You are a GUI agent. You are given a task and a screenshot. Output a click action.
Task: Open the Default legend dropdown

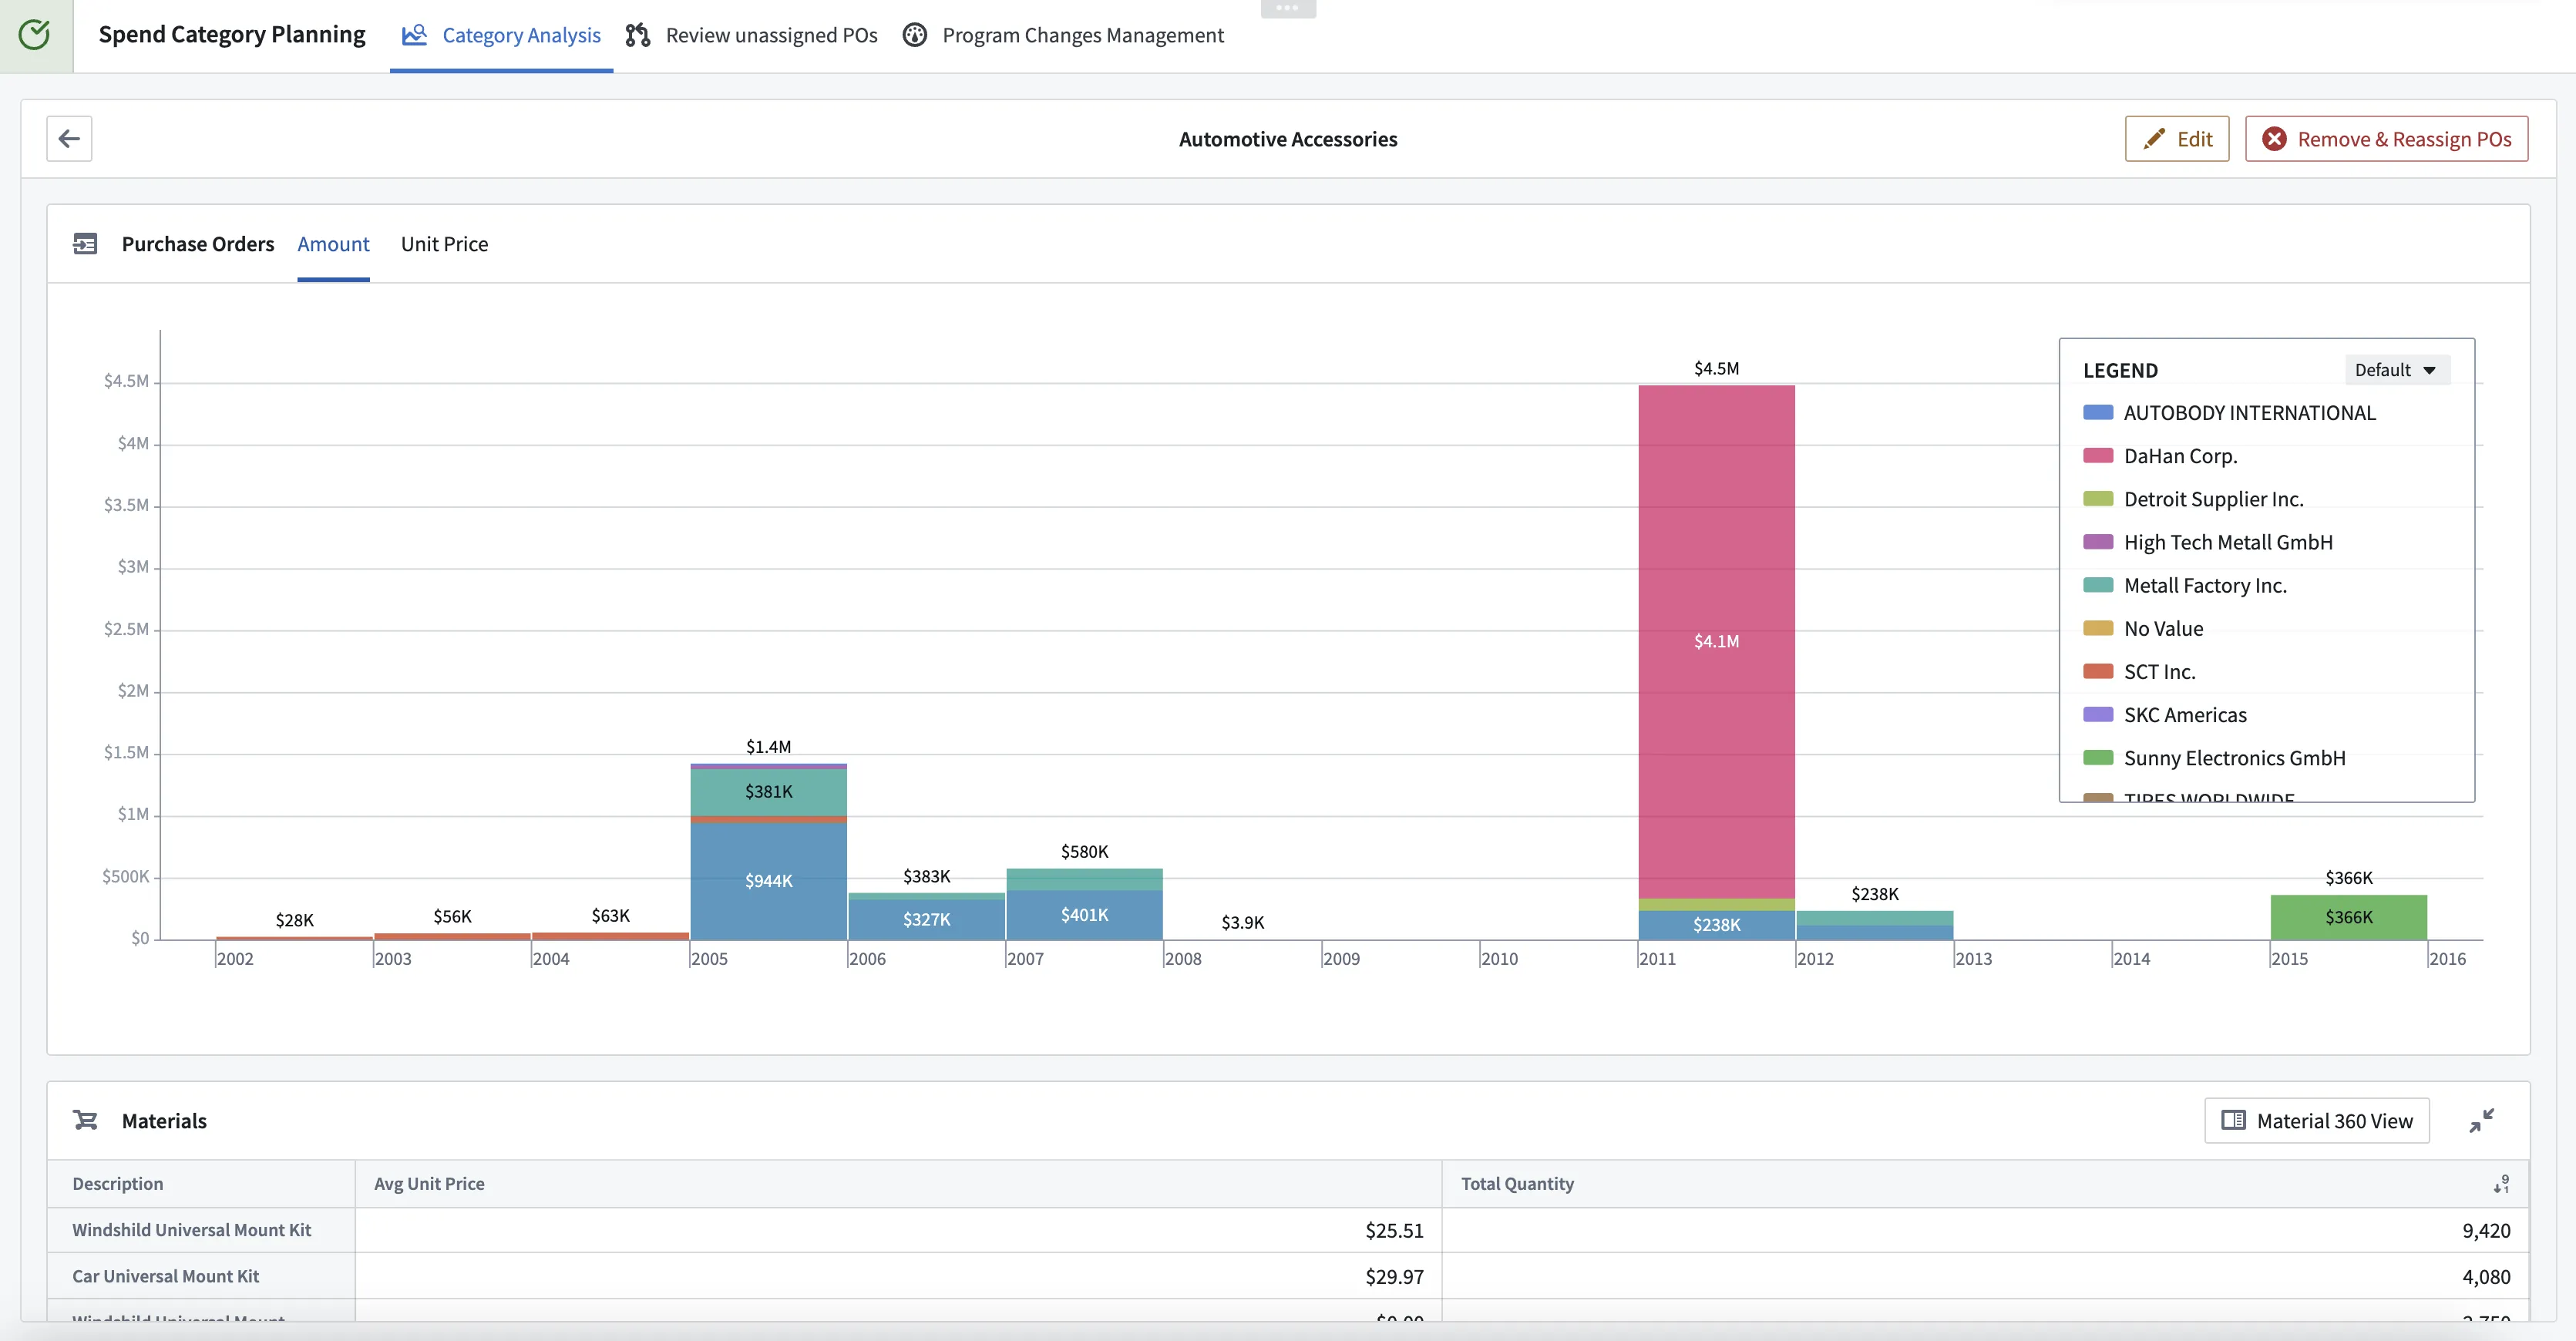(x=2396, y=370)
